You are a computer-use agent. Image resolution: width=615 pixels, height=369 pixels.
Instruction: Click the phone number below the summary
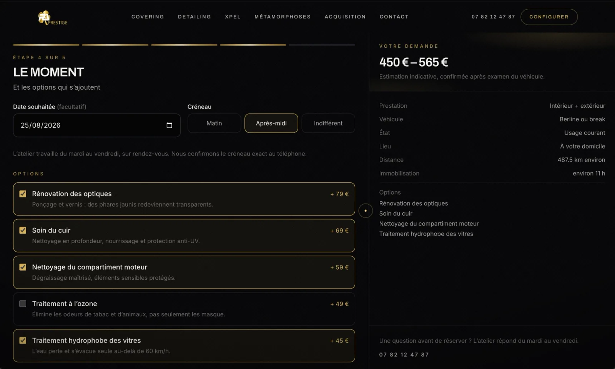(404, 354)
